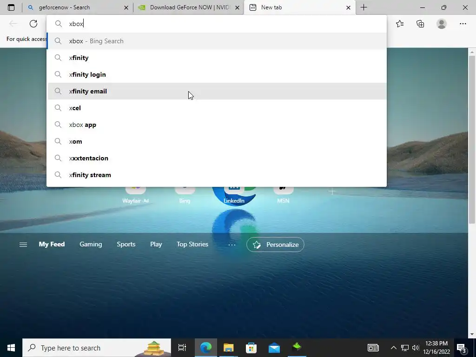Image resolution: width=476 pixels, height=357 pixels.
Task: Open the Mail app from taskbar
Action: click(x=274, y=348)
